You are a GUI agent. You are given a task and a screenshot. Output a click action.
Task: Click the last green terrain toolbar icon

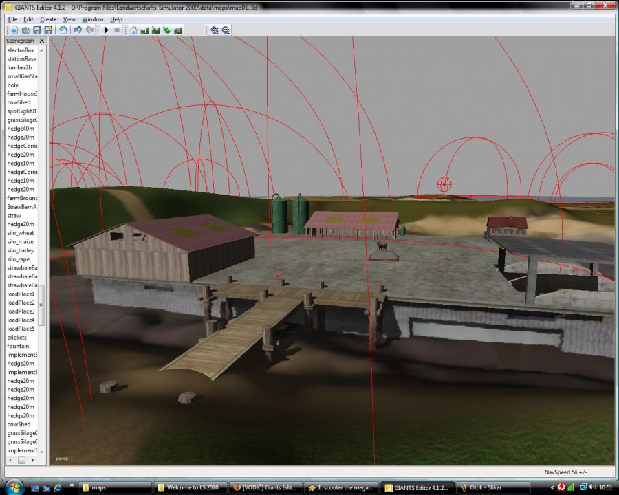178,30
